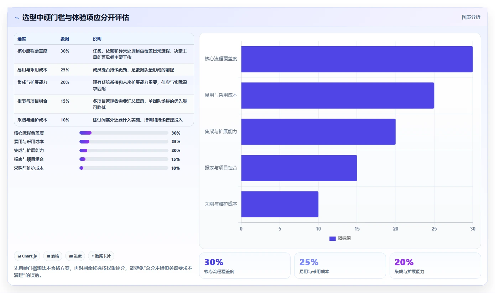
Task: Click the 集成与扩展能力 bar in the chart
Action: (x=318, y=131)
